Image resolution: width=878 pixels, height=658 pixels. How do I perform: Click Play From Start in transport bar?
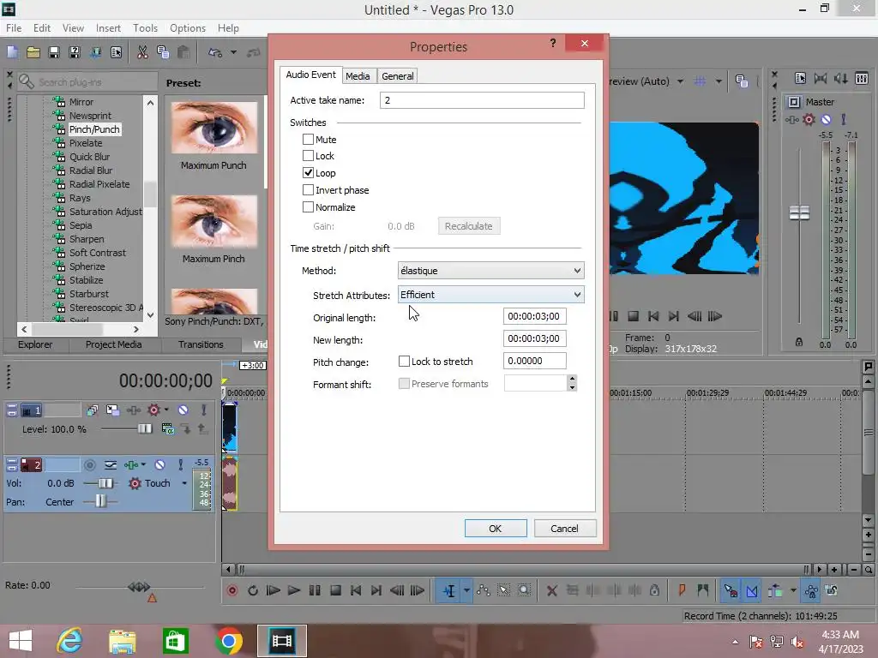pyautogui.click(x=274, y=590)
